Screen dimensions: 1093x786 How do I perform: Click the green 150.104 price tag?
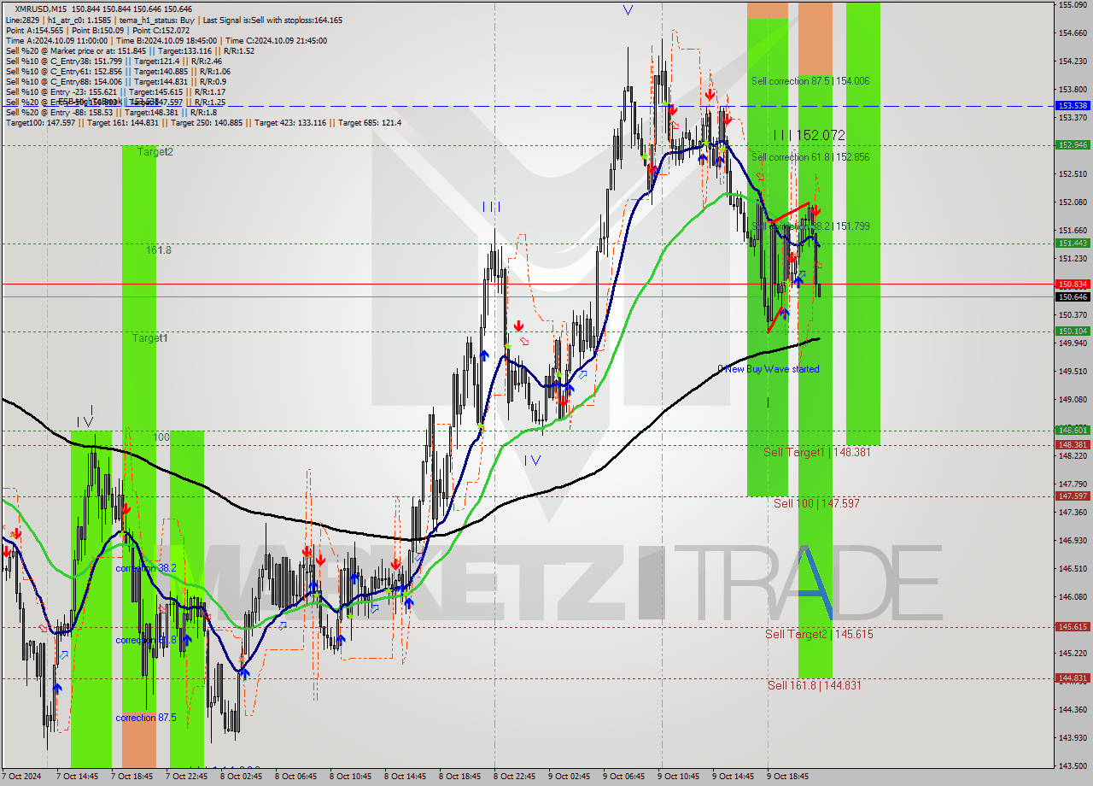point(1073,331)
